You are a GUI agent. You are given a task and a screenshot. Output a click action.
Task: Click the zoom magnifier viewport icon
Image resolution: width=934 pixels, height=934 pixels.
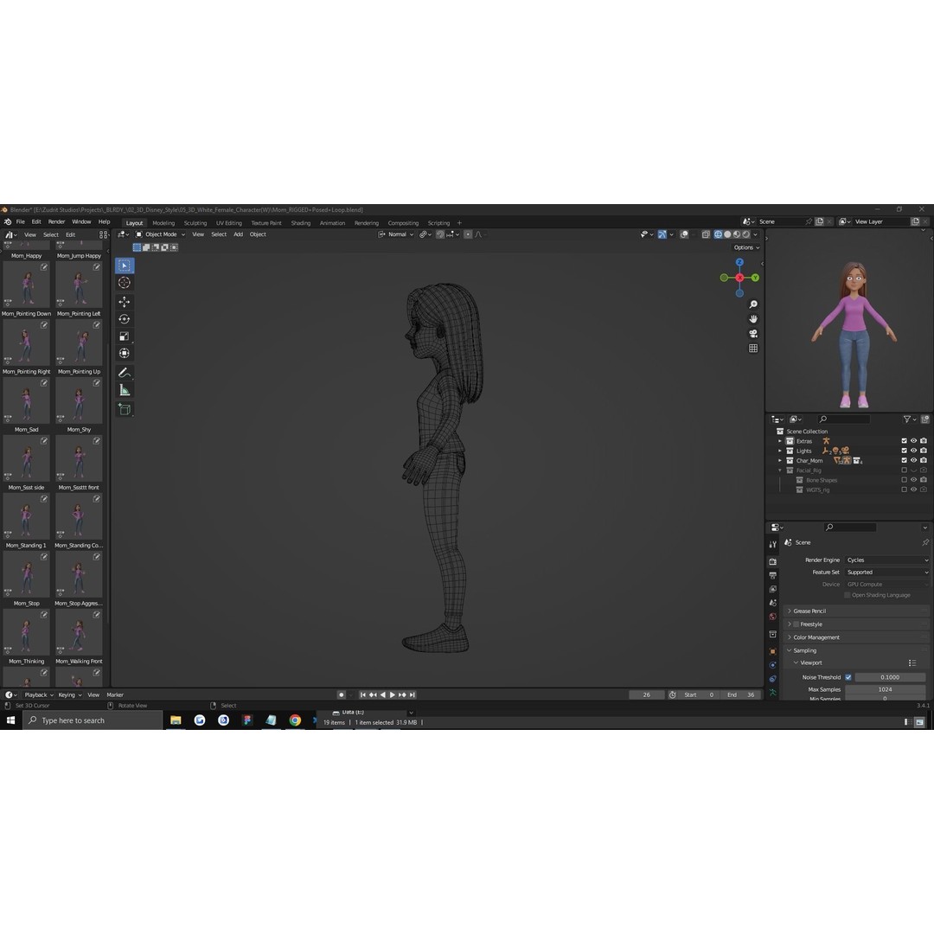point(753,305)
